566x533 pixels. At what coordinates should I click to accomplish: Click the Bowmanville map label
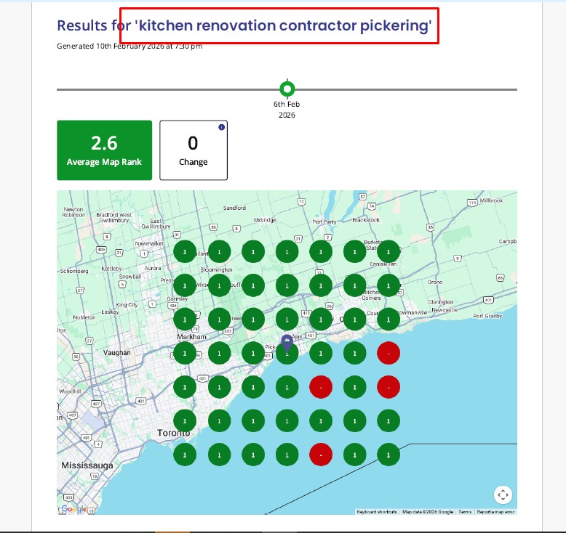(x=412, y=312)
